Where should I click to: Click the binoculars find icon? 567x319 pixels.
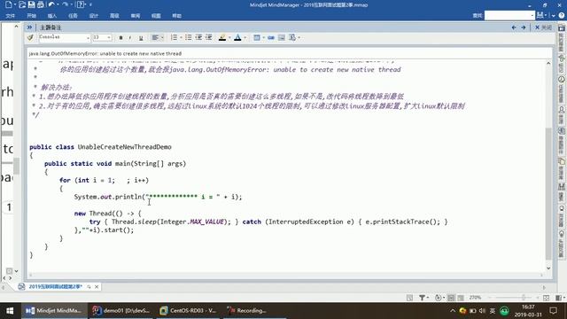540,15
